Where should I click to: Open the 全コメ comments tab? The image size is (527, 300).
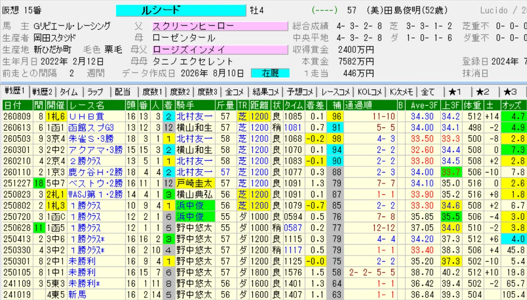pos(235,92)
